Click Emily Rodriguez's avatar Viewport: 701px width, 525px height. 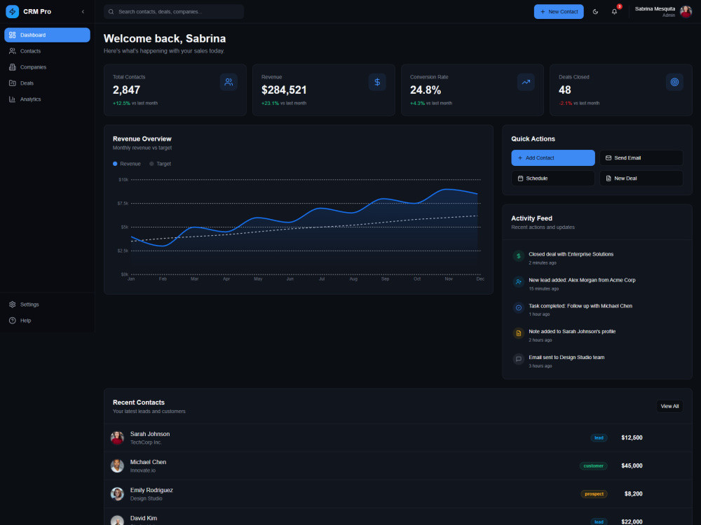point(117,494)
